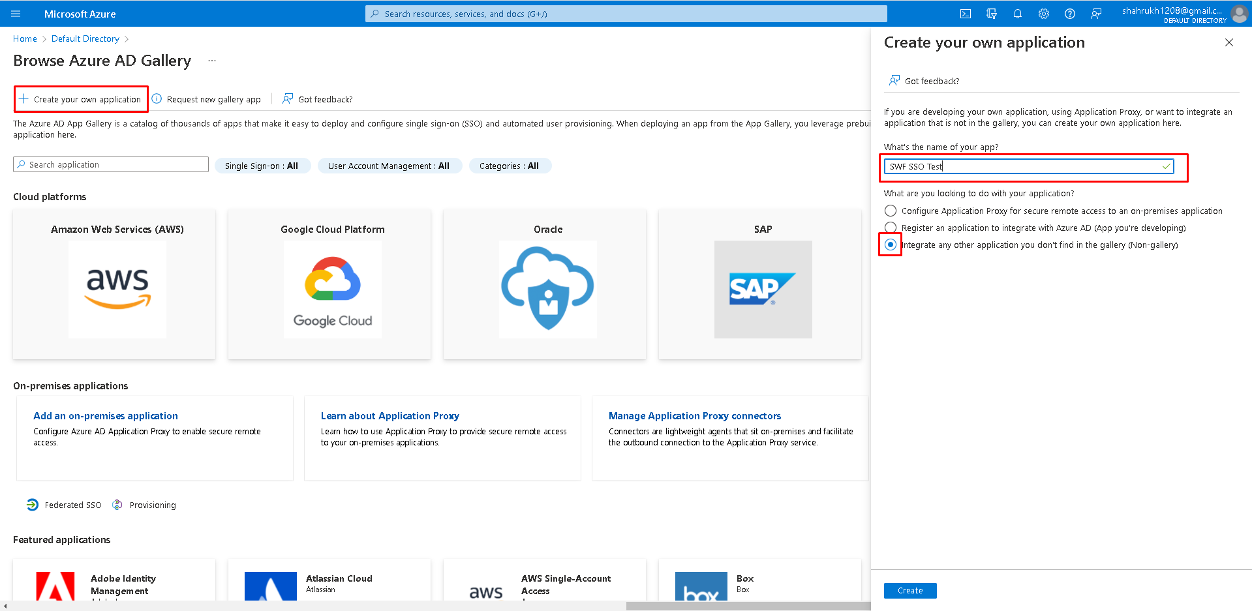1252x611 pixels.
Task: Click the scroll-left arrow of the horizontal scrollbar
Action: click(5, 606)
